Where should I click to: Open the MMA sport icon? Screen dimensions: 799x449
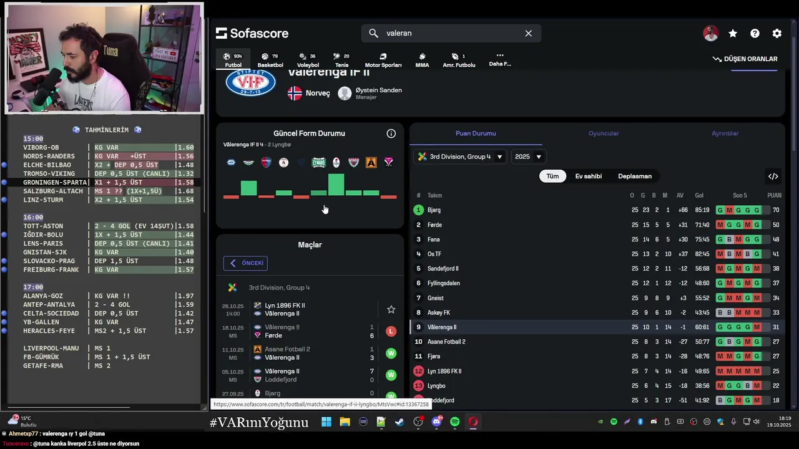click(422, 60)
